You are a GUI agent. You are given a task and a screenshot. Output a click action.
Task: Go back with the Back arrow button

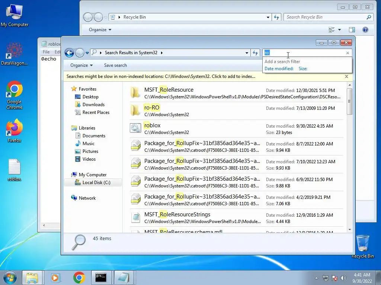(x=70, y=53)
